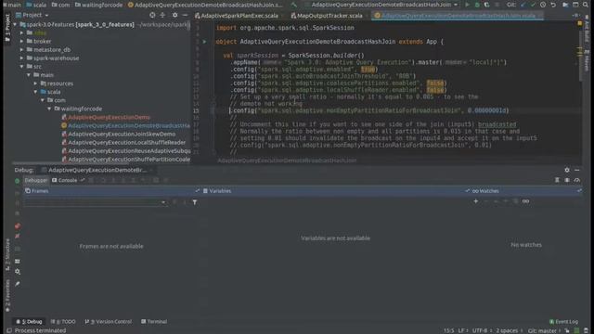Select the Debugger tab
Viewport: 594px width, 334px height.
(35, 181)
